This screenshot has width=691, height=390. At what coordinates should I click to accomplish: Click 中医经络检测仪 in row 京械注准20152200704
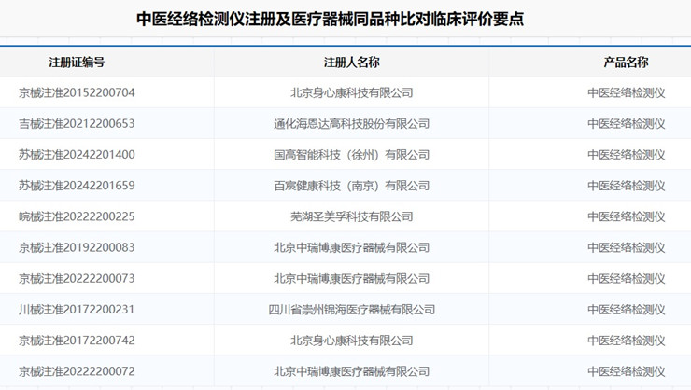tap(627, 93)
